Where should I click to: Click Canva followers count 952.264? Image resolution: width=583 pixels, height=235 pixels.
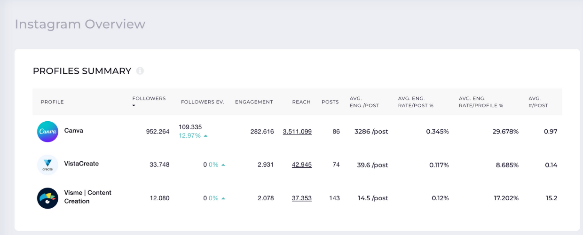pyautogui.click(x=158, y=132)
